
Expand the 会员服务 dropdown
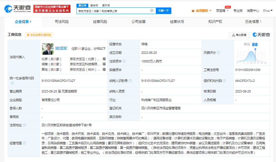[x=202, y=11]
